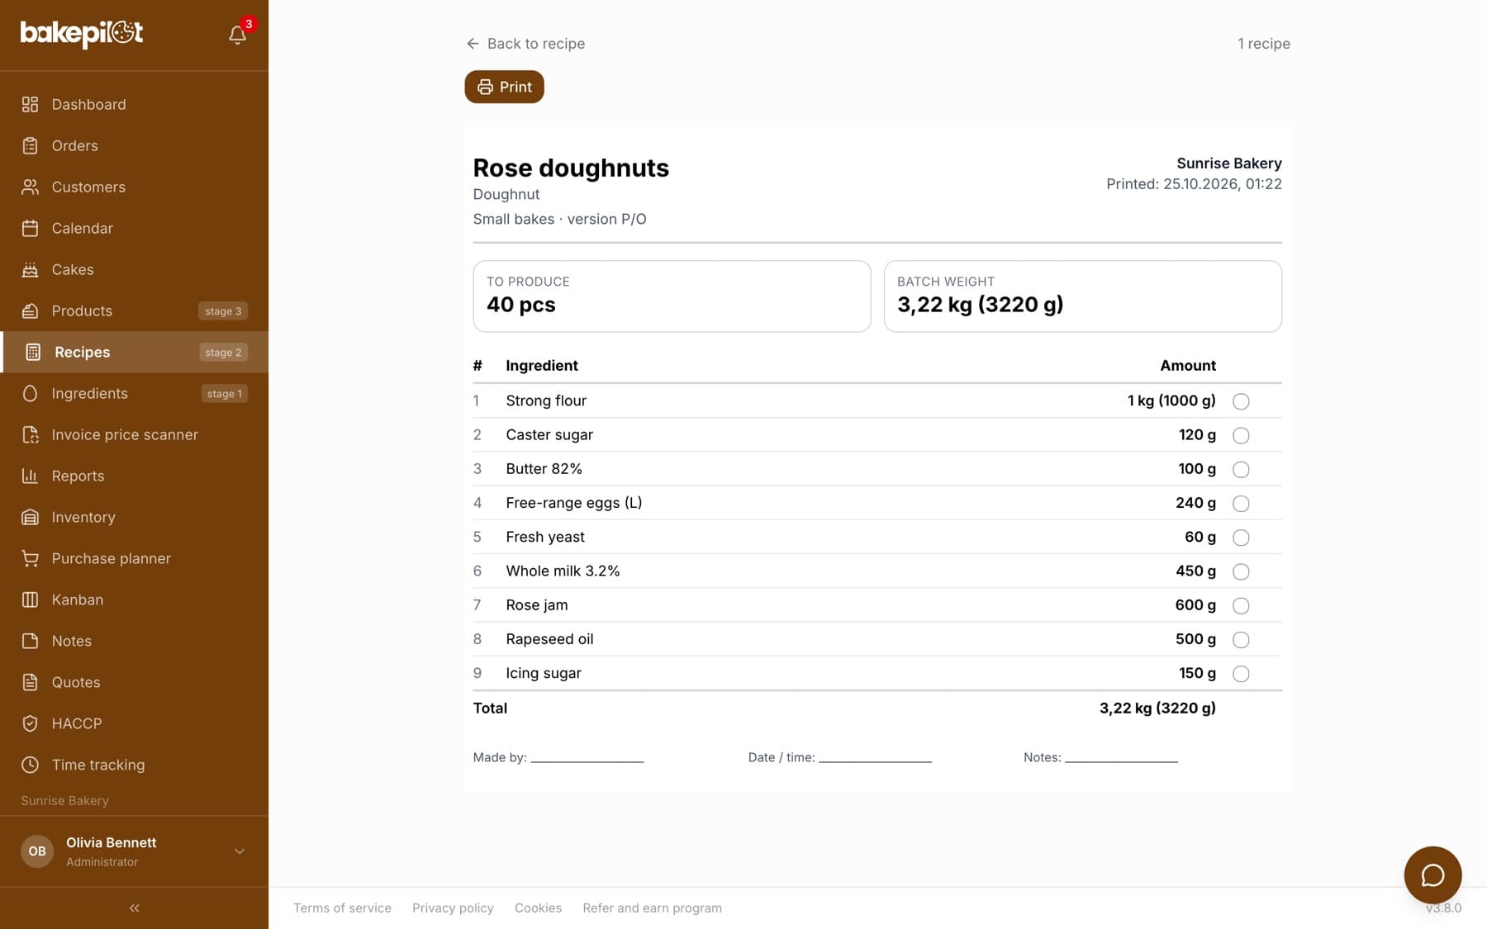
Task: Open the Notes menu item
Action: (134, 641)
